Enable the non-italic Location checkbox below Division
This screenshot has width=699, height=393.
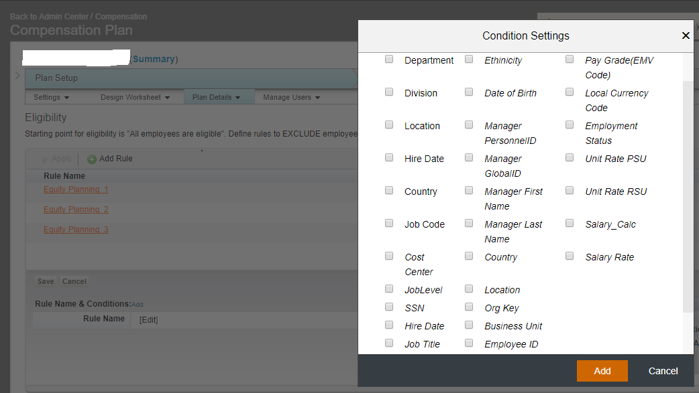click(389, 125)
